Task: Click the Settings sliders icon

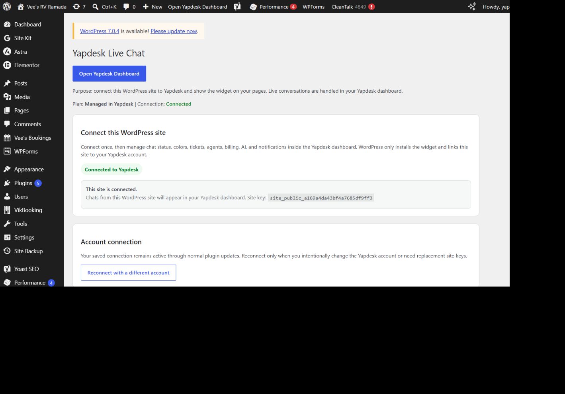Action: pyautogui.click(x=7, y=237)
